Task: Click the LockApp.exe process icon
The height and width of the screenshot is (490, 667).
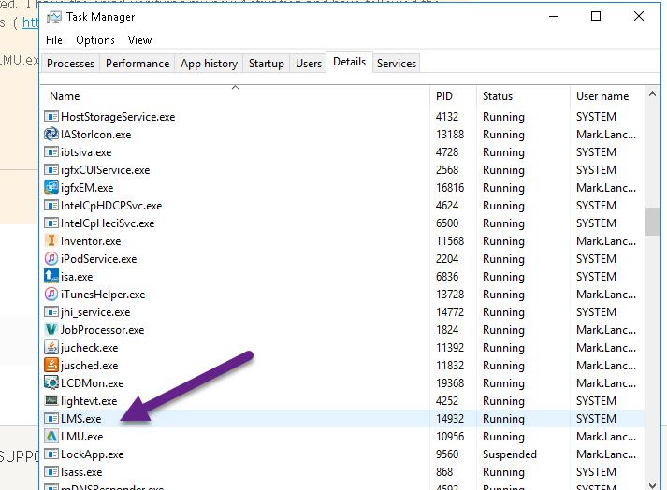Action: 51,454
